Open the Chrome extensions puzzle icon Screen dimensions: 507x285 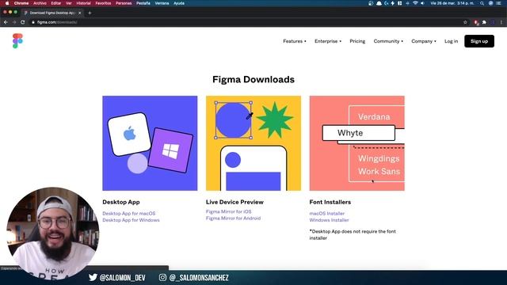pos(484,22)
